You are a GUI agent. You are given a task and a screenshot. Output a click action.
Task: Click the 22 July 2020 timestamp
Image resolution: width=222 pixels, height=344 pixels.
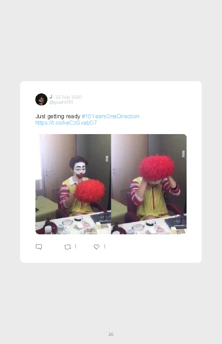(68, 97)
